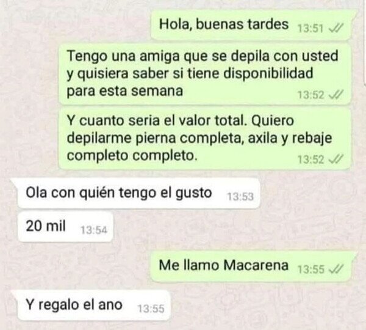This screenshot has width=366, height=330.
Task: Select the "Y regalo el ano" received message
Action: pyautogui.click(x=94, y=305)
